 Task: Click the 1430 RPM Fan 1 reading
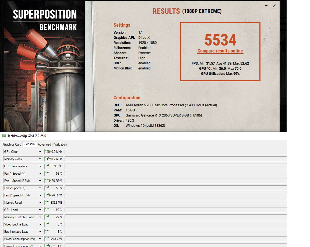pyautogui.click(x=54, y=181)
